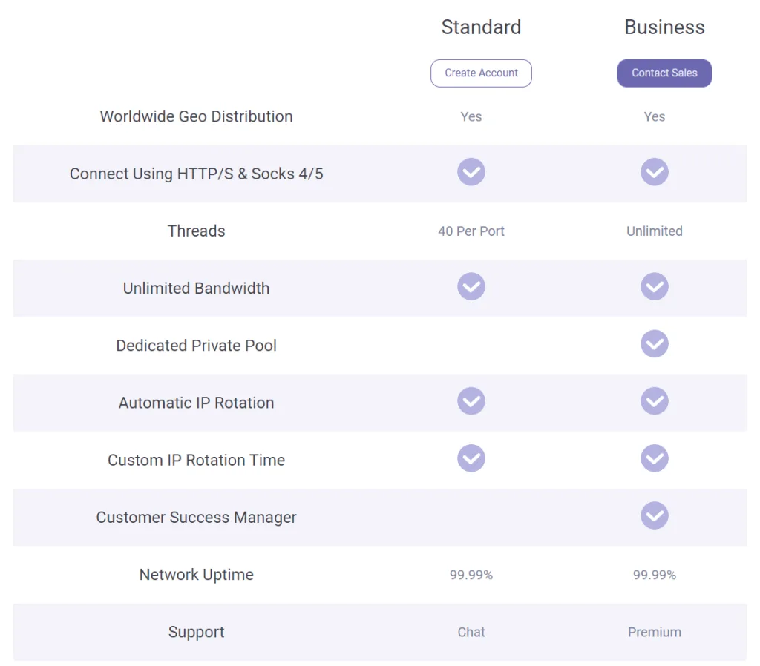Image resolution: width=760 pixels, height=666 pixels.
Task: Click the Standard plan Chat support value
Action: (x=471, y=633)
